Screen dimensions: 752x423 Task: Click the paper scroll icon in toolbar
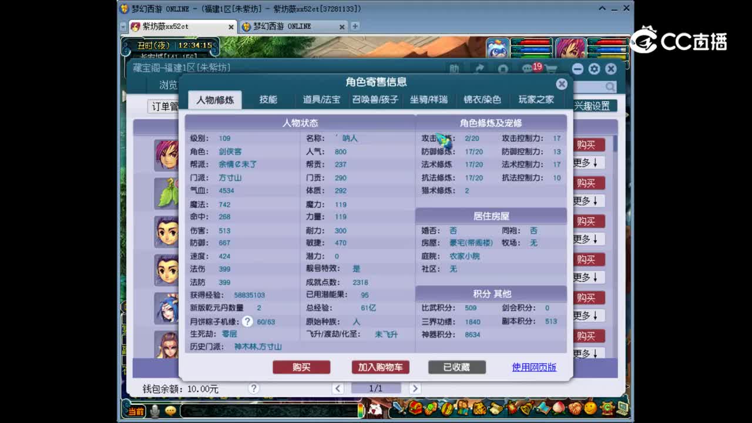(496, 408)
